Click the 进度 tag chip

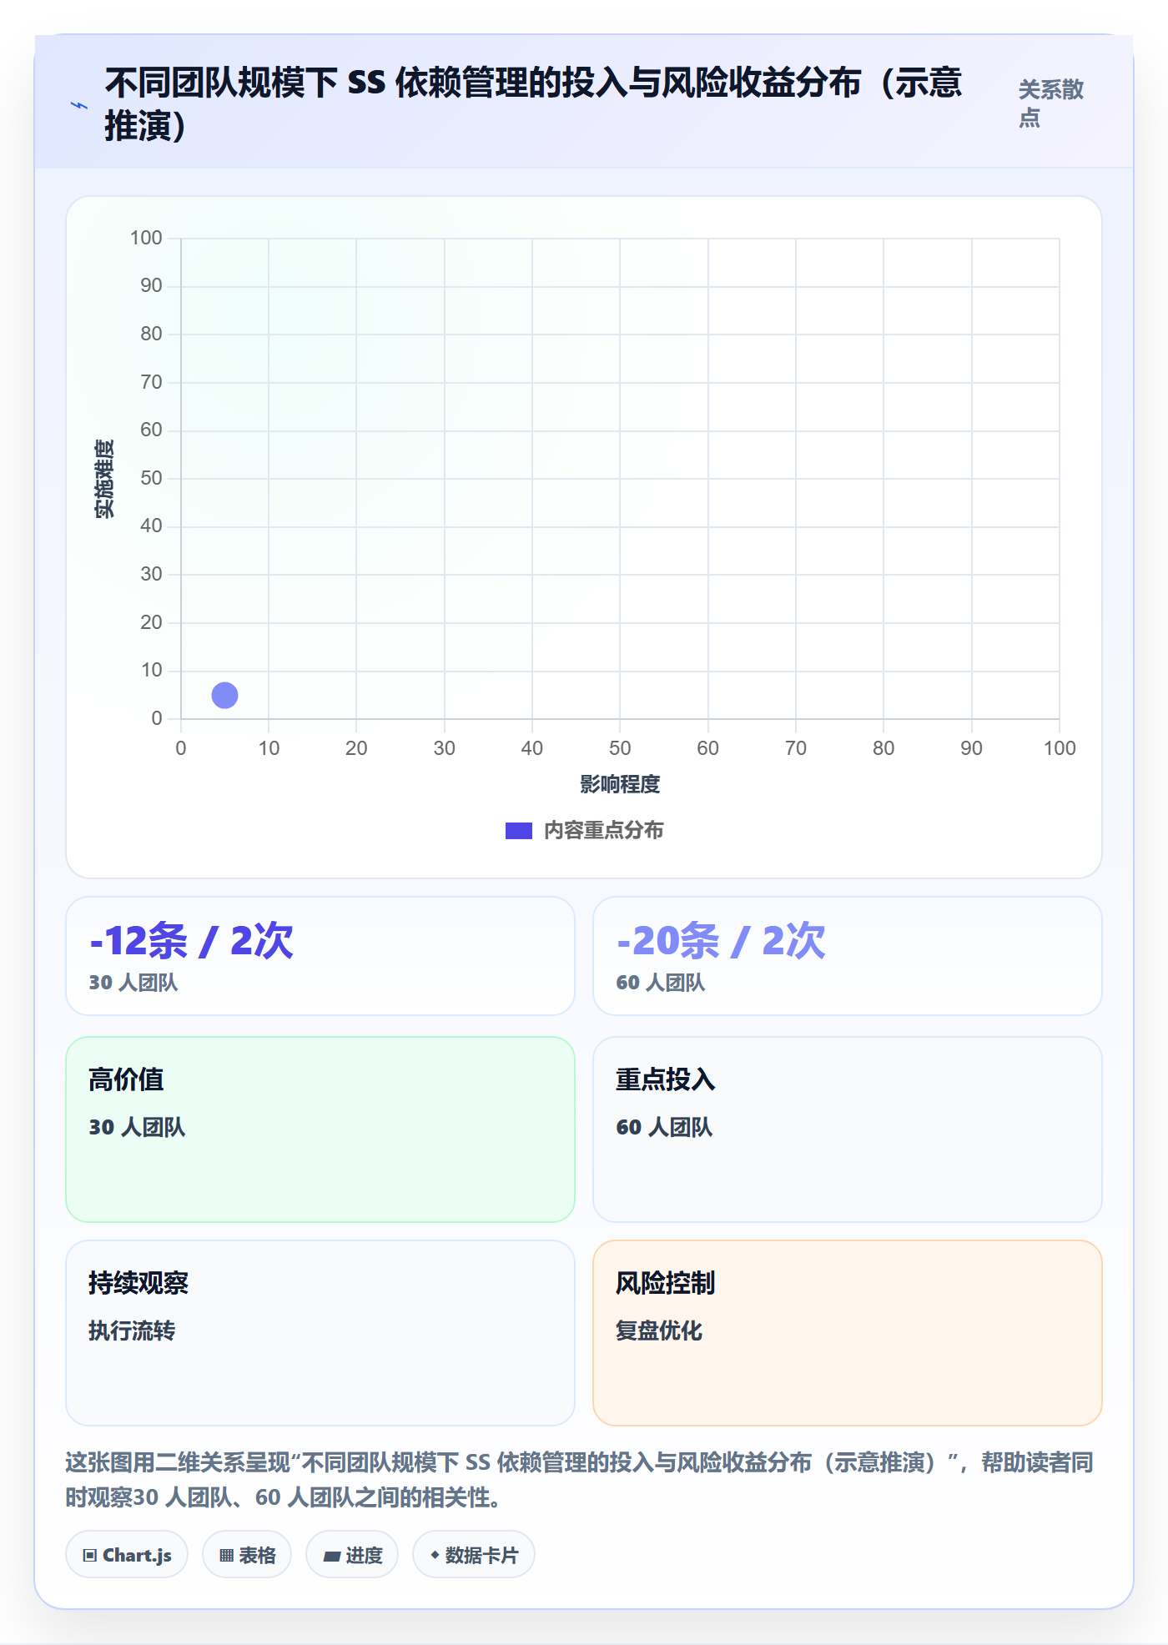pyautogui.click(x=352, y=1555)
